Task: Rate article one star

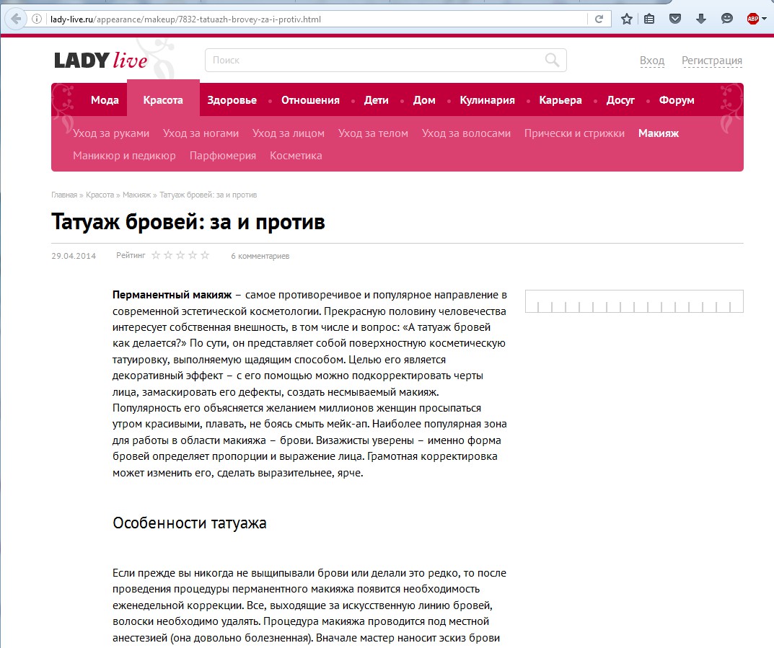Action: click(156, 255)
